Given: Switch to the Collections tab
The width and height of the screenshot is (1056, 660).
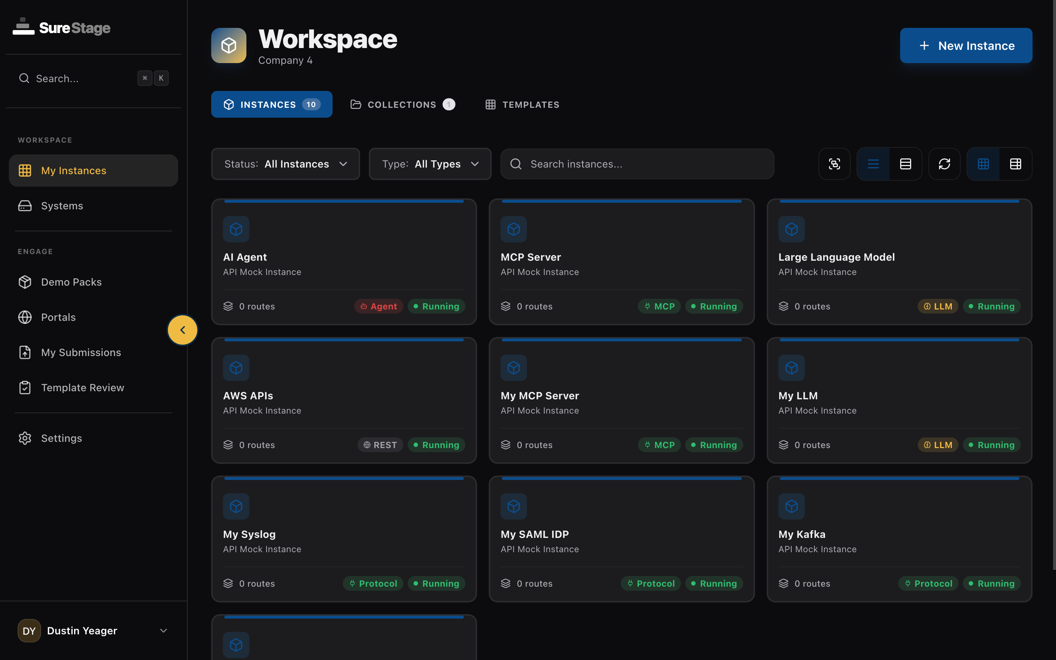Looking at the screenshot, I should pyautogui.click(x=402, y=104).
